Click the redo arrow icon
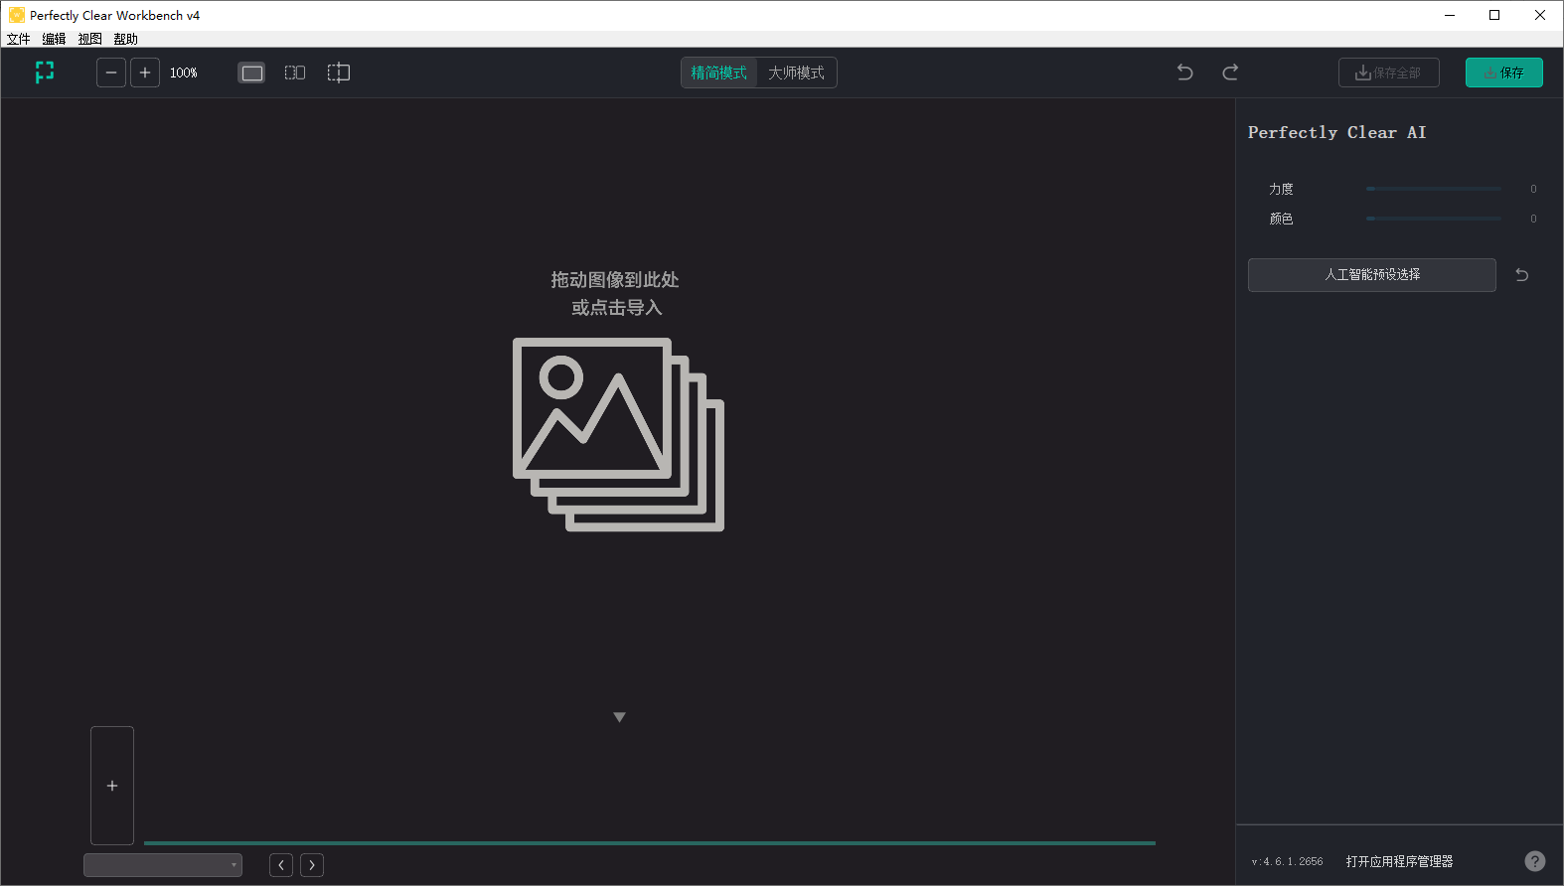The height and width of the screenshot is (886, 1564). pos(1230,73)
